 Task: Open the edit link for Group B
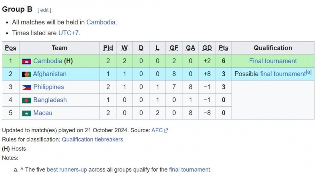[x=44, y=10]
